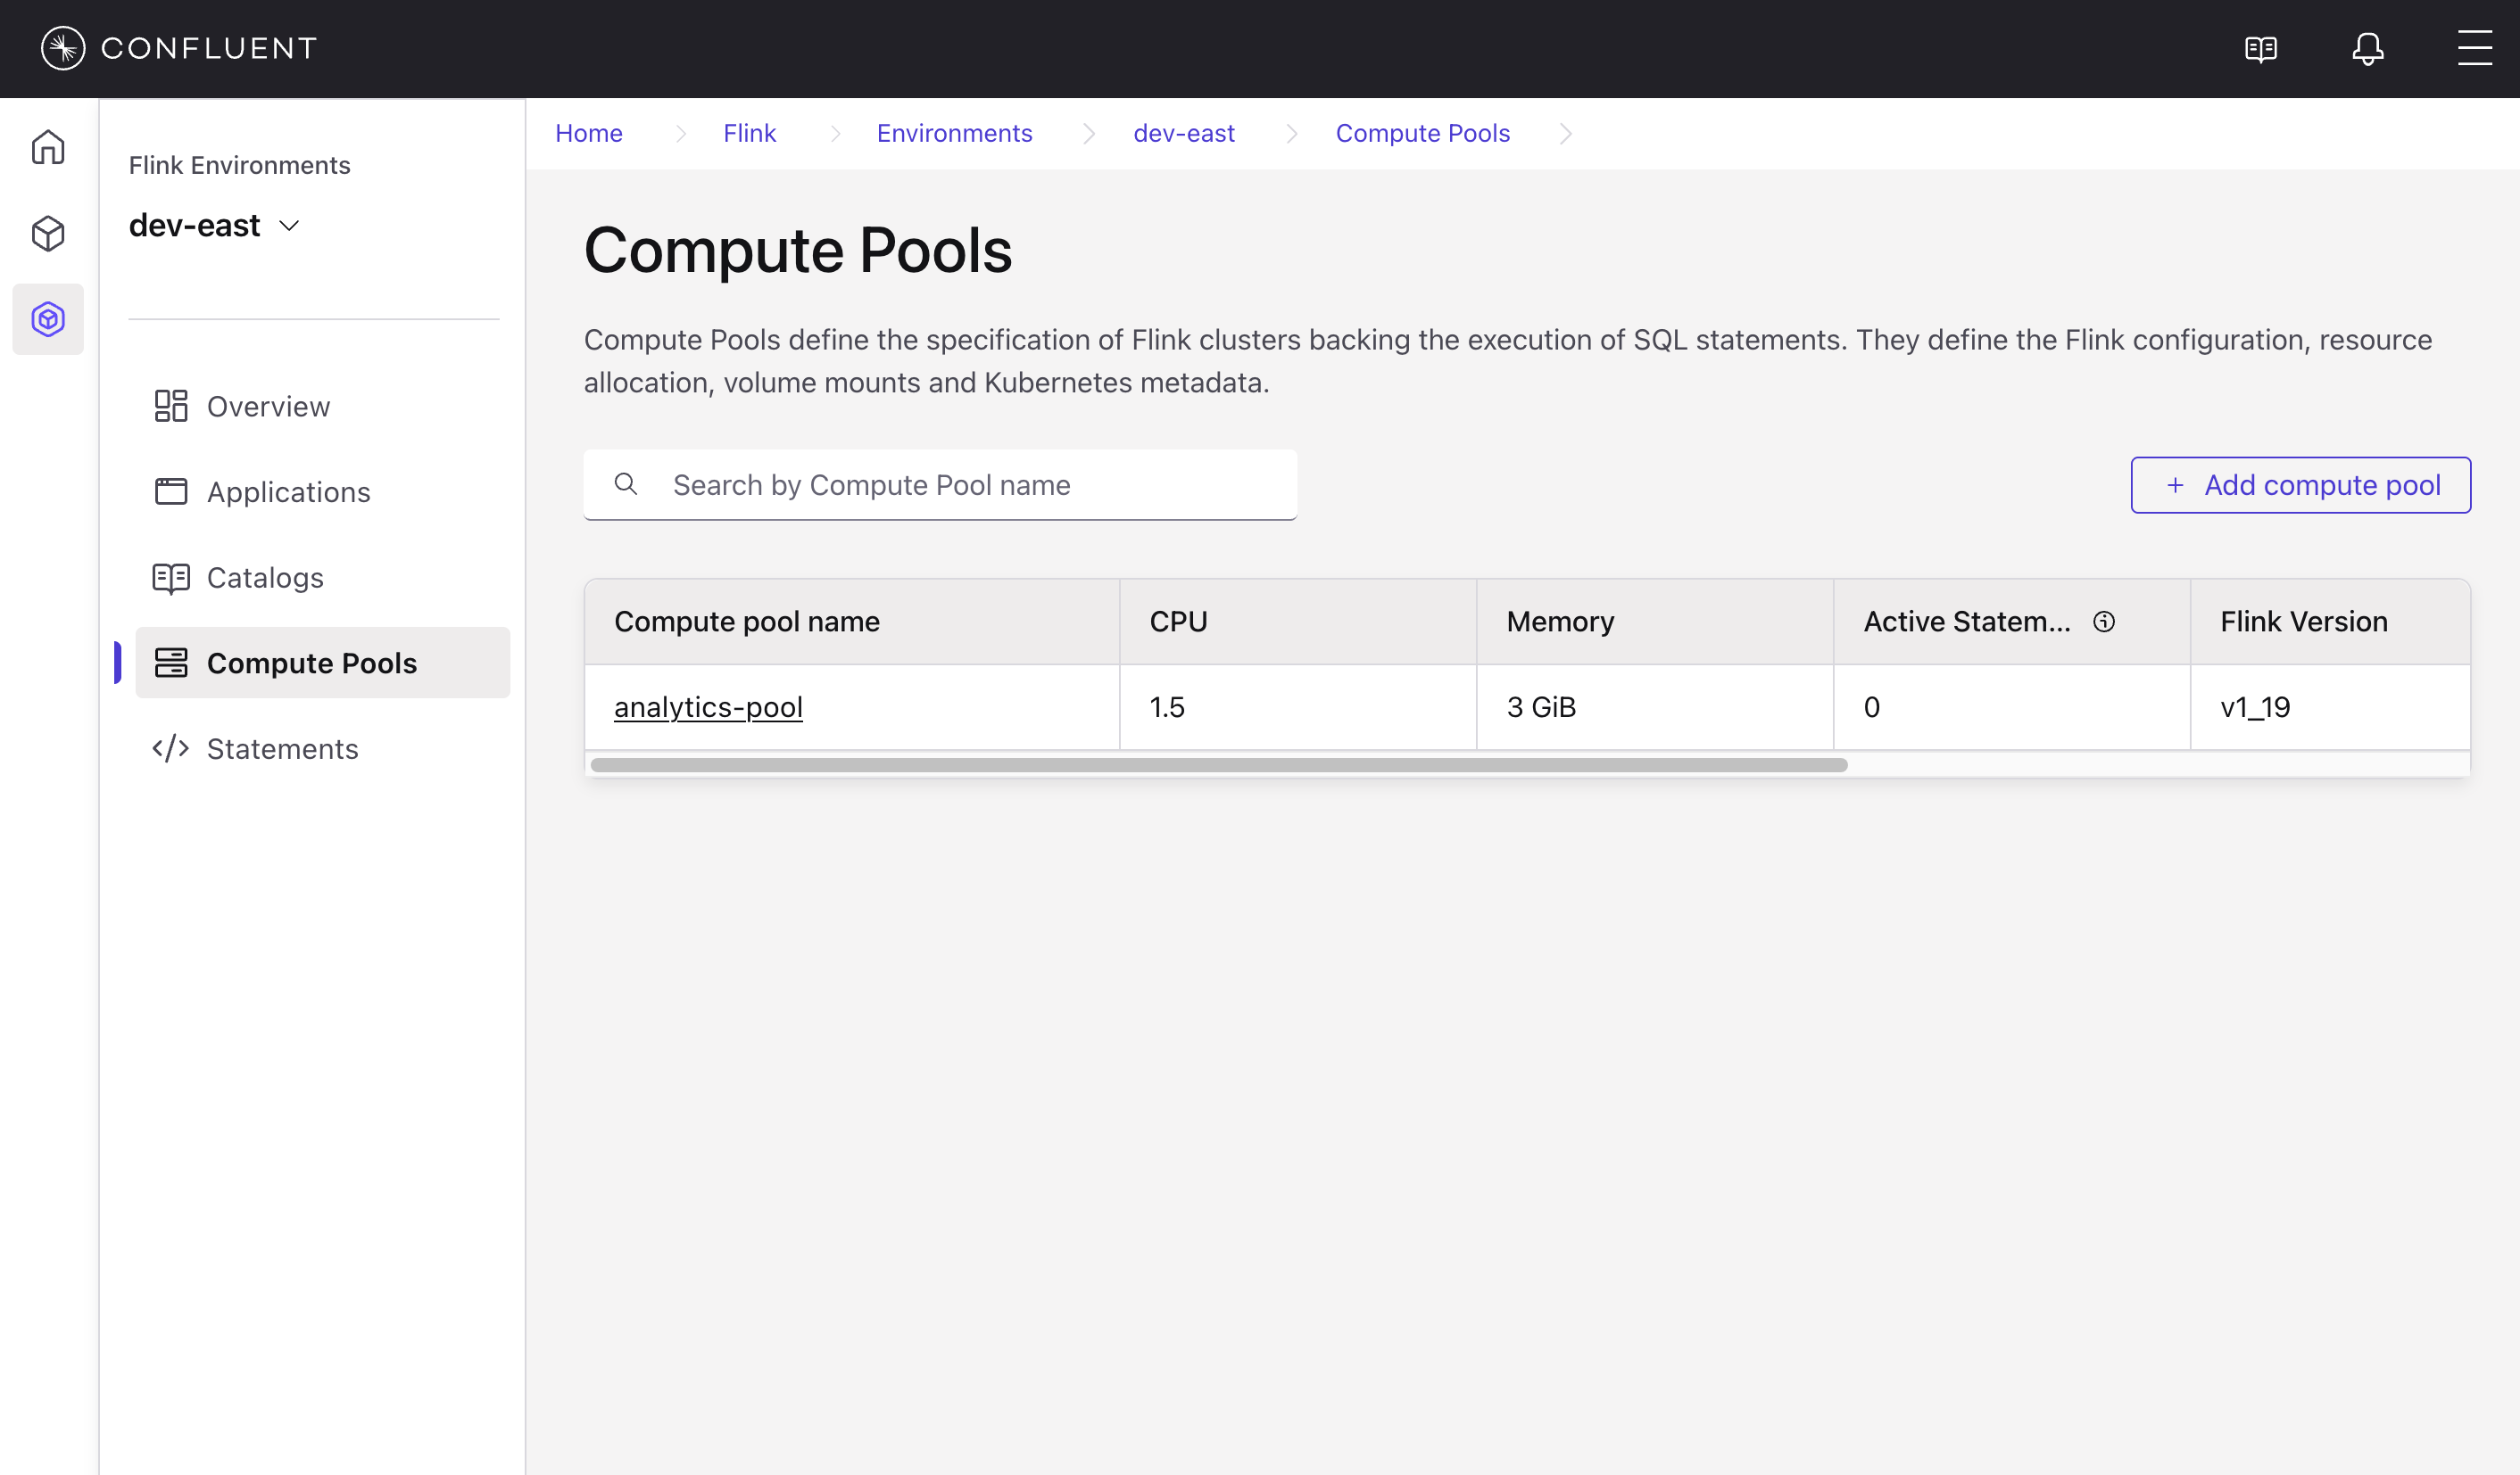This screenshot has width=2520, height=1475.
Task: Click the Active Statements info icon
Action: 2104,622
